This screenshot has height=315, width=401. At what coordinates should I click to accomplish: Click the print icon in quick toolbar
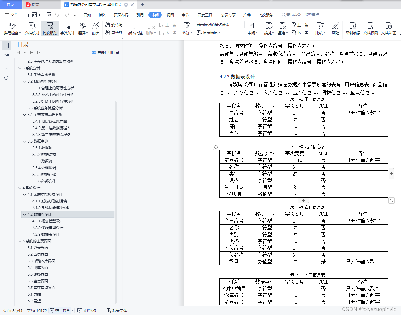42,15
